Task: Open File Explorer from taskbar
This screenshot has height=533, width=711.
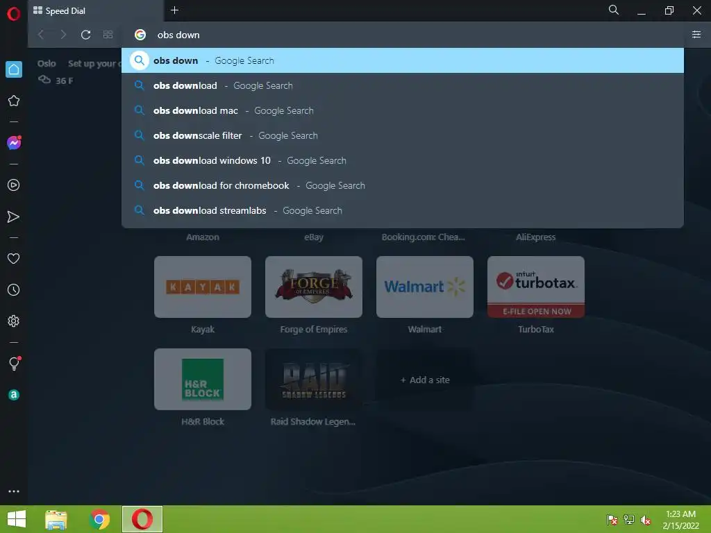Action: pyautogui.click(x=56, y=519)
